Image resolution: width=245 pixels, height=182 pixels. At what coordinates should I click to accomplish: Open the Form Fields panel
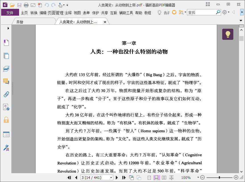(x=6, y=135)
